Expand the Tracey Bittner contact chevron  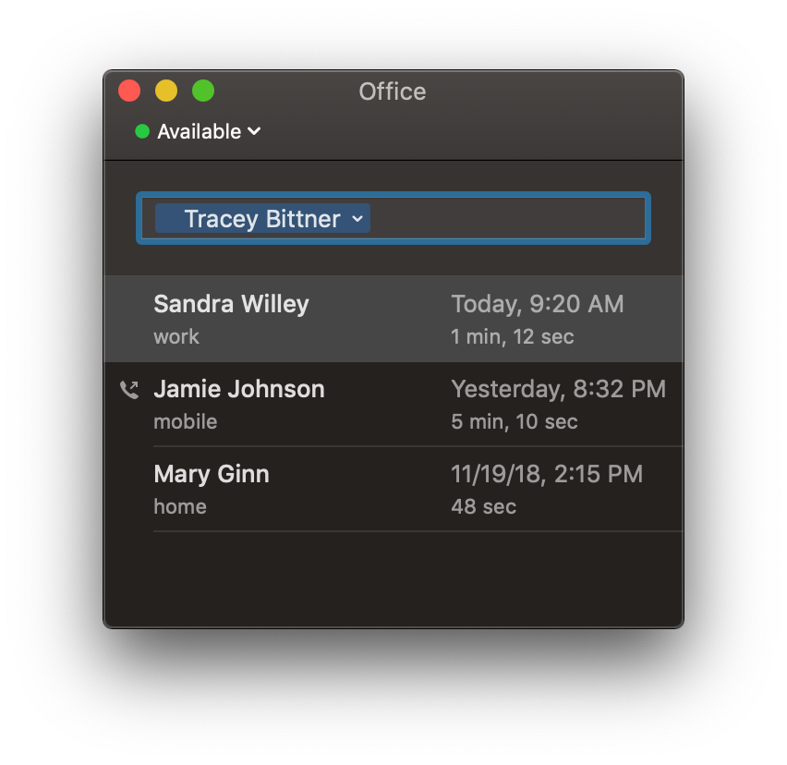click(357, 219)
